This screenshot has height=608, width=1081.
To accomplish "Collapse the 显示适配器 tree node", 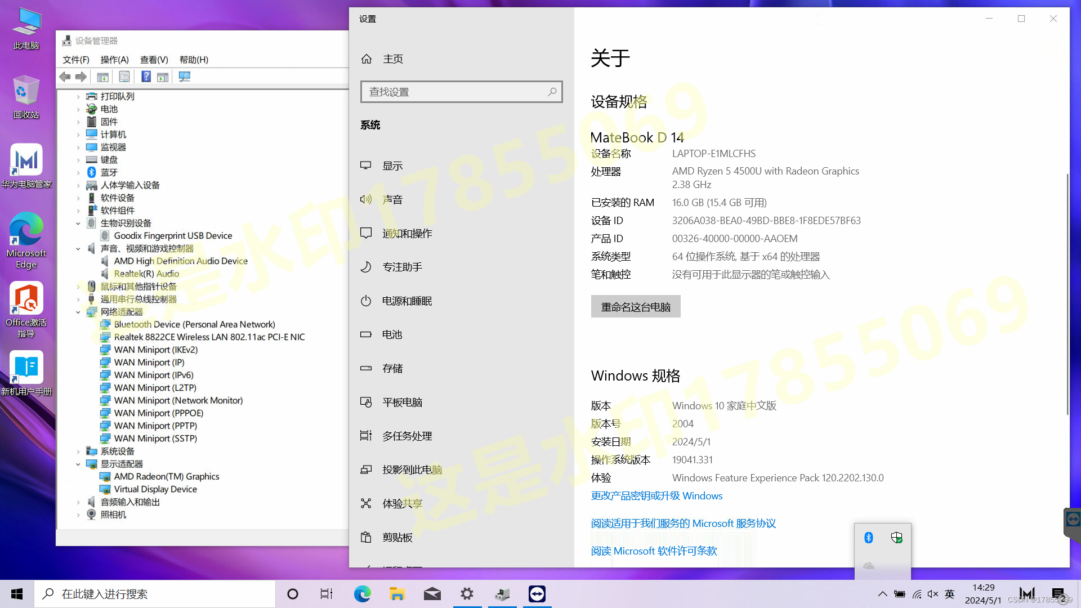I will [78, 464].
